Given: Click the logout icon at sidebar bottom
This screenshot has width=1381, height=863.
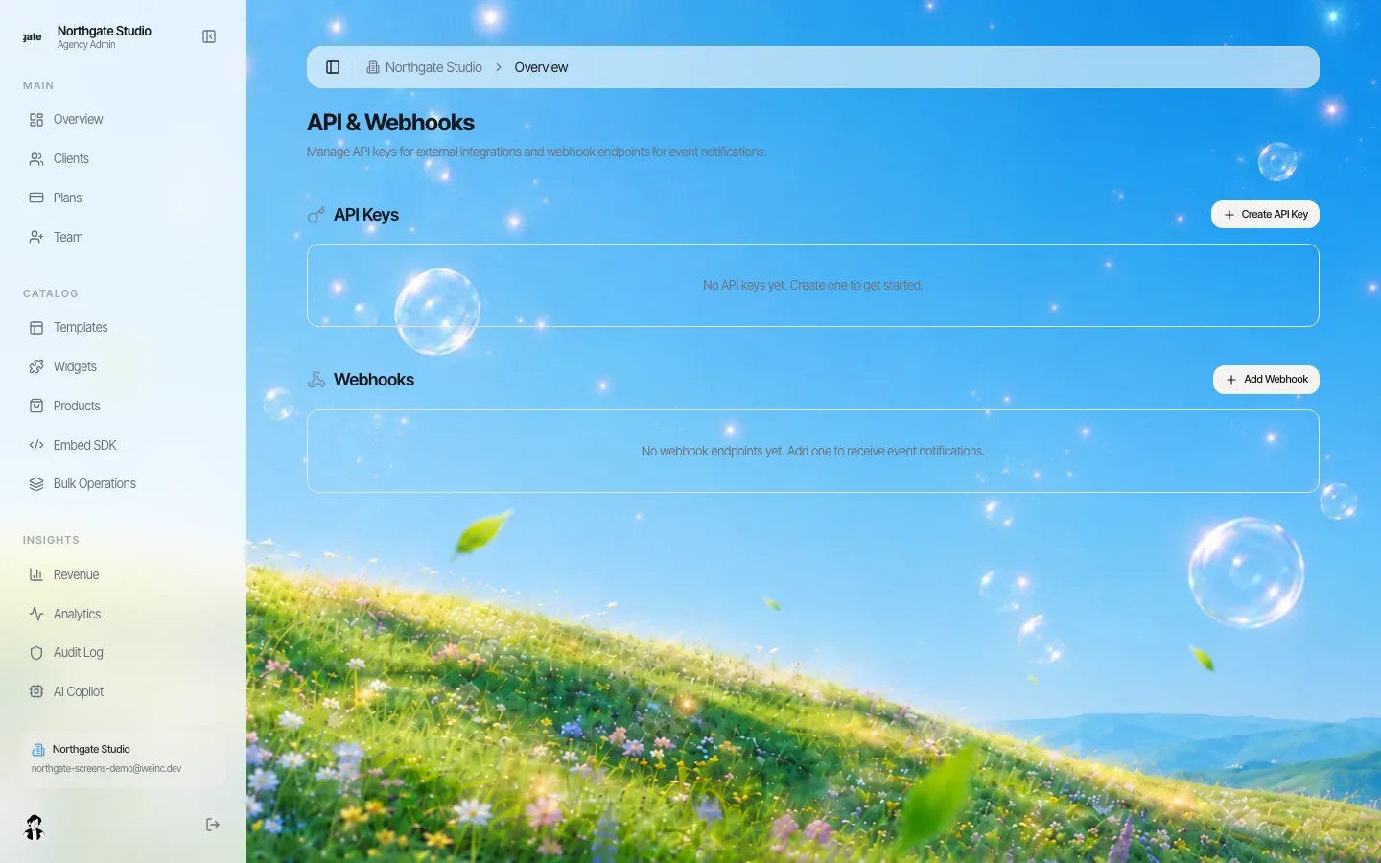Looking at the screenshot, I should point(213,826).
